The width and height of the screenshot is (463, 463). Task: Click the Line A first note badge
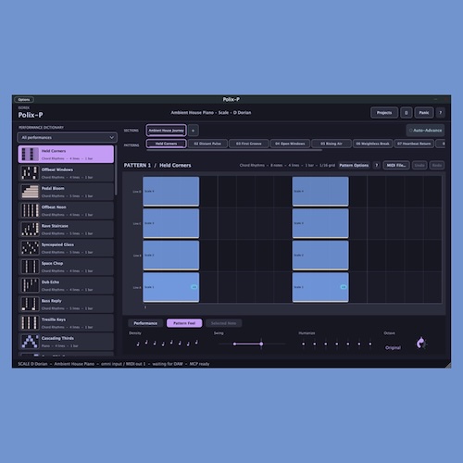point(194,287)
